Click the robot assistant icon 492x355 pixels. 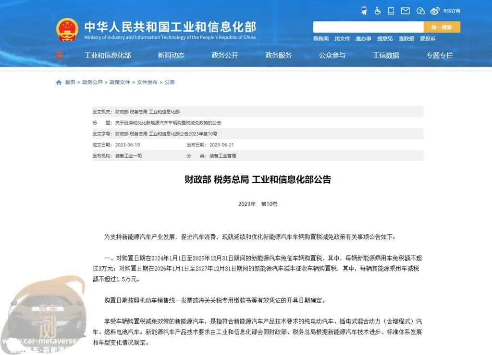tap(364, 11)
